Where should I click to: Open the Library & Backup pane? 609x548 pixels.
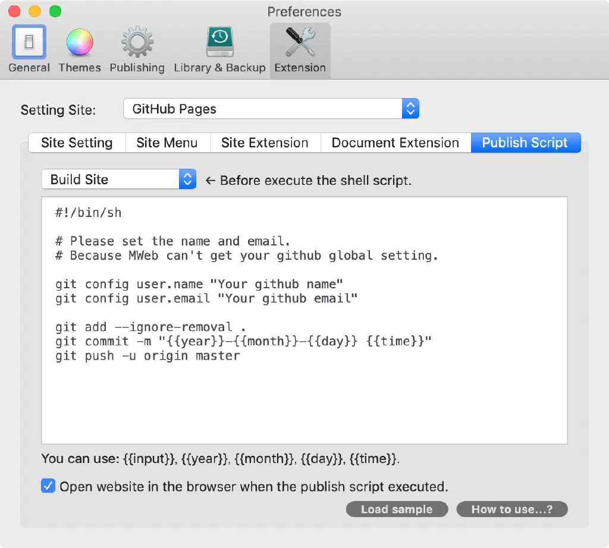[x=220, y=50]
